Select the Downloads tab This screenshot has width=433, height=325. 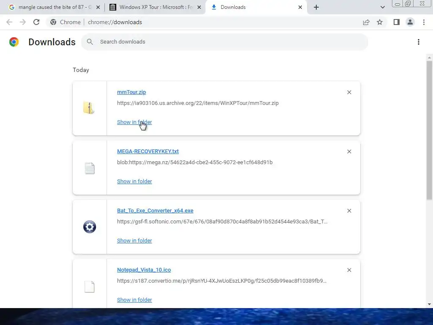256,7
